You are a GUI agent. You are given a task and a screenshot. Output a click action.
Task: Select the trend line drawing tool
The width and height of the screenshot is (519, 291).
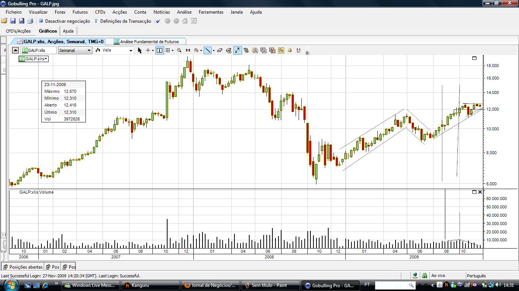click(x=207, y=50)
